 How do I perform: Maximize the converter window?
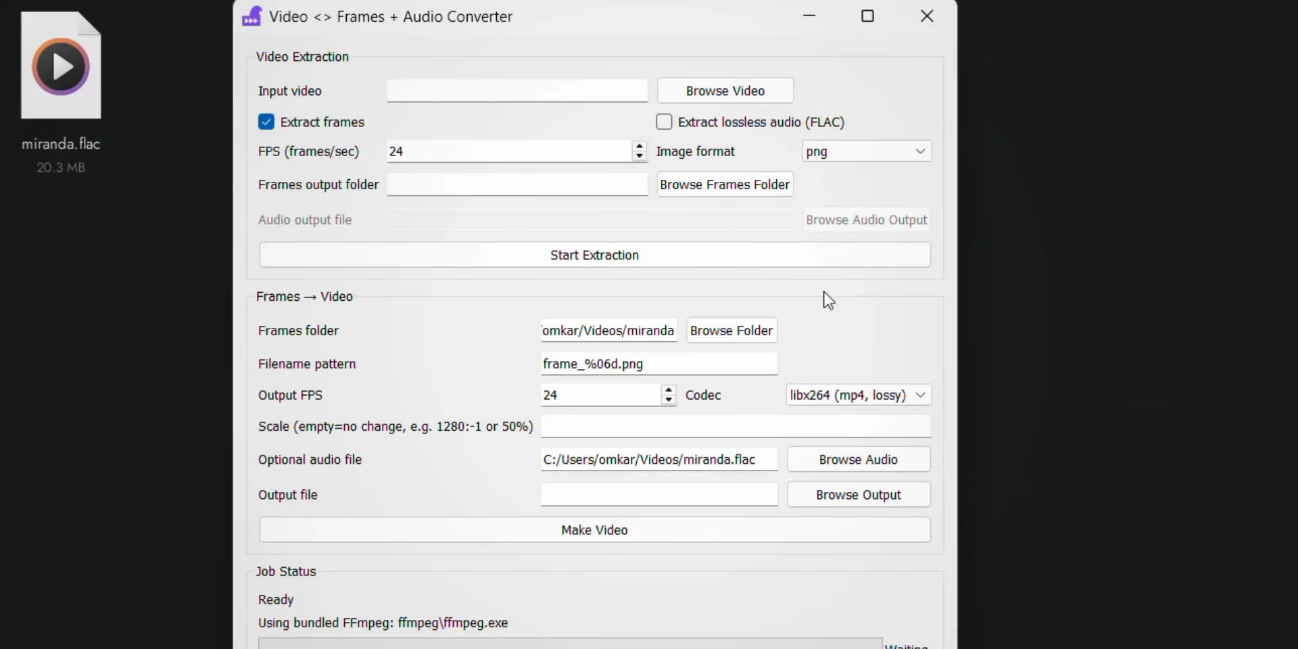(868, 16)
